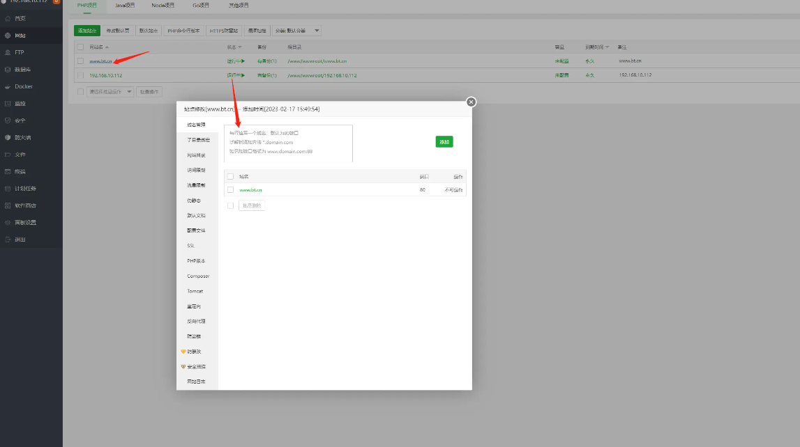This screenshot has width=800, height=447.
Task: Click the green 添加 button in dialog
Action: click(x=444, y=141)
